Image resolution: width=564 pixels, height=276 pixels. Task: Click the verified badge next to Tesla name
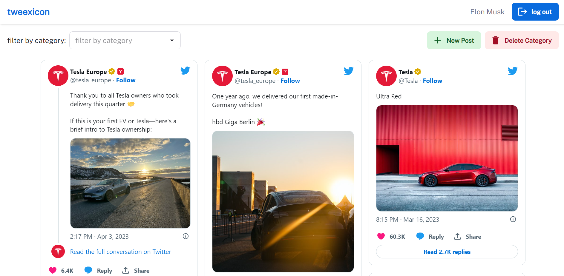tap(418, 72)
